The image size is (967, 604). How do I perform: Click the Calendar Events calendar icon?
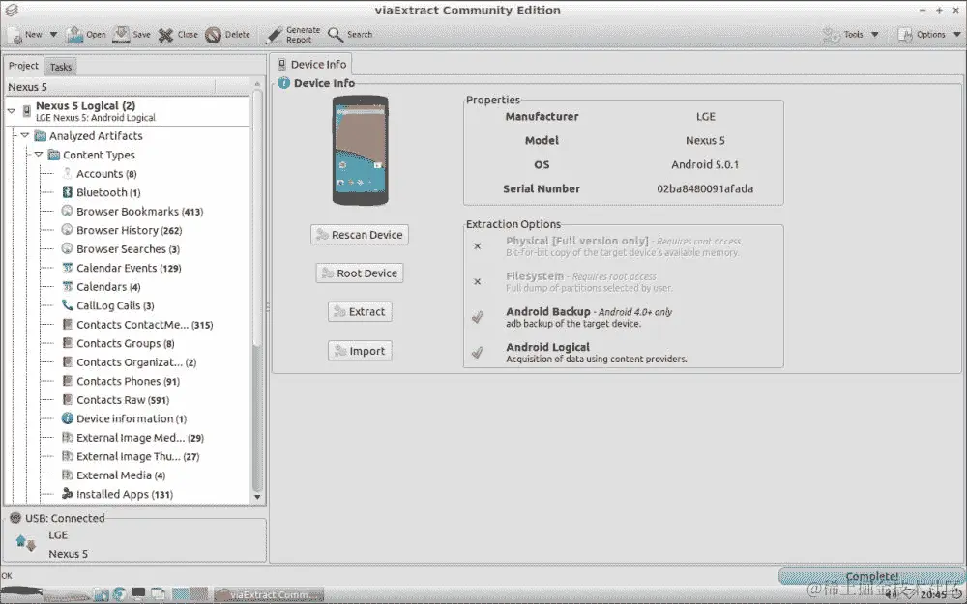68,268
